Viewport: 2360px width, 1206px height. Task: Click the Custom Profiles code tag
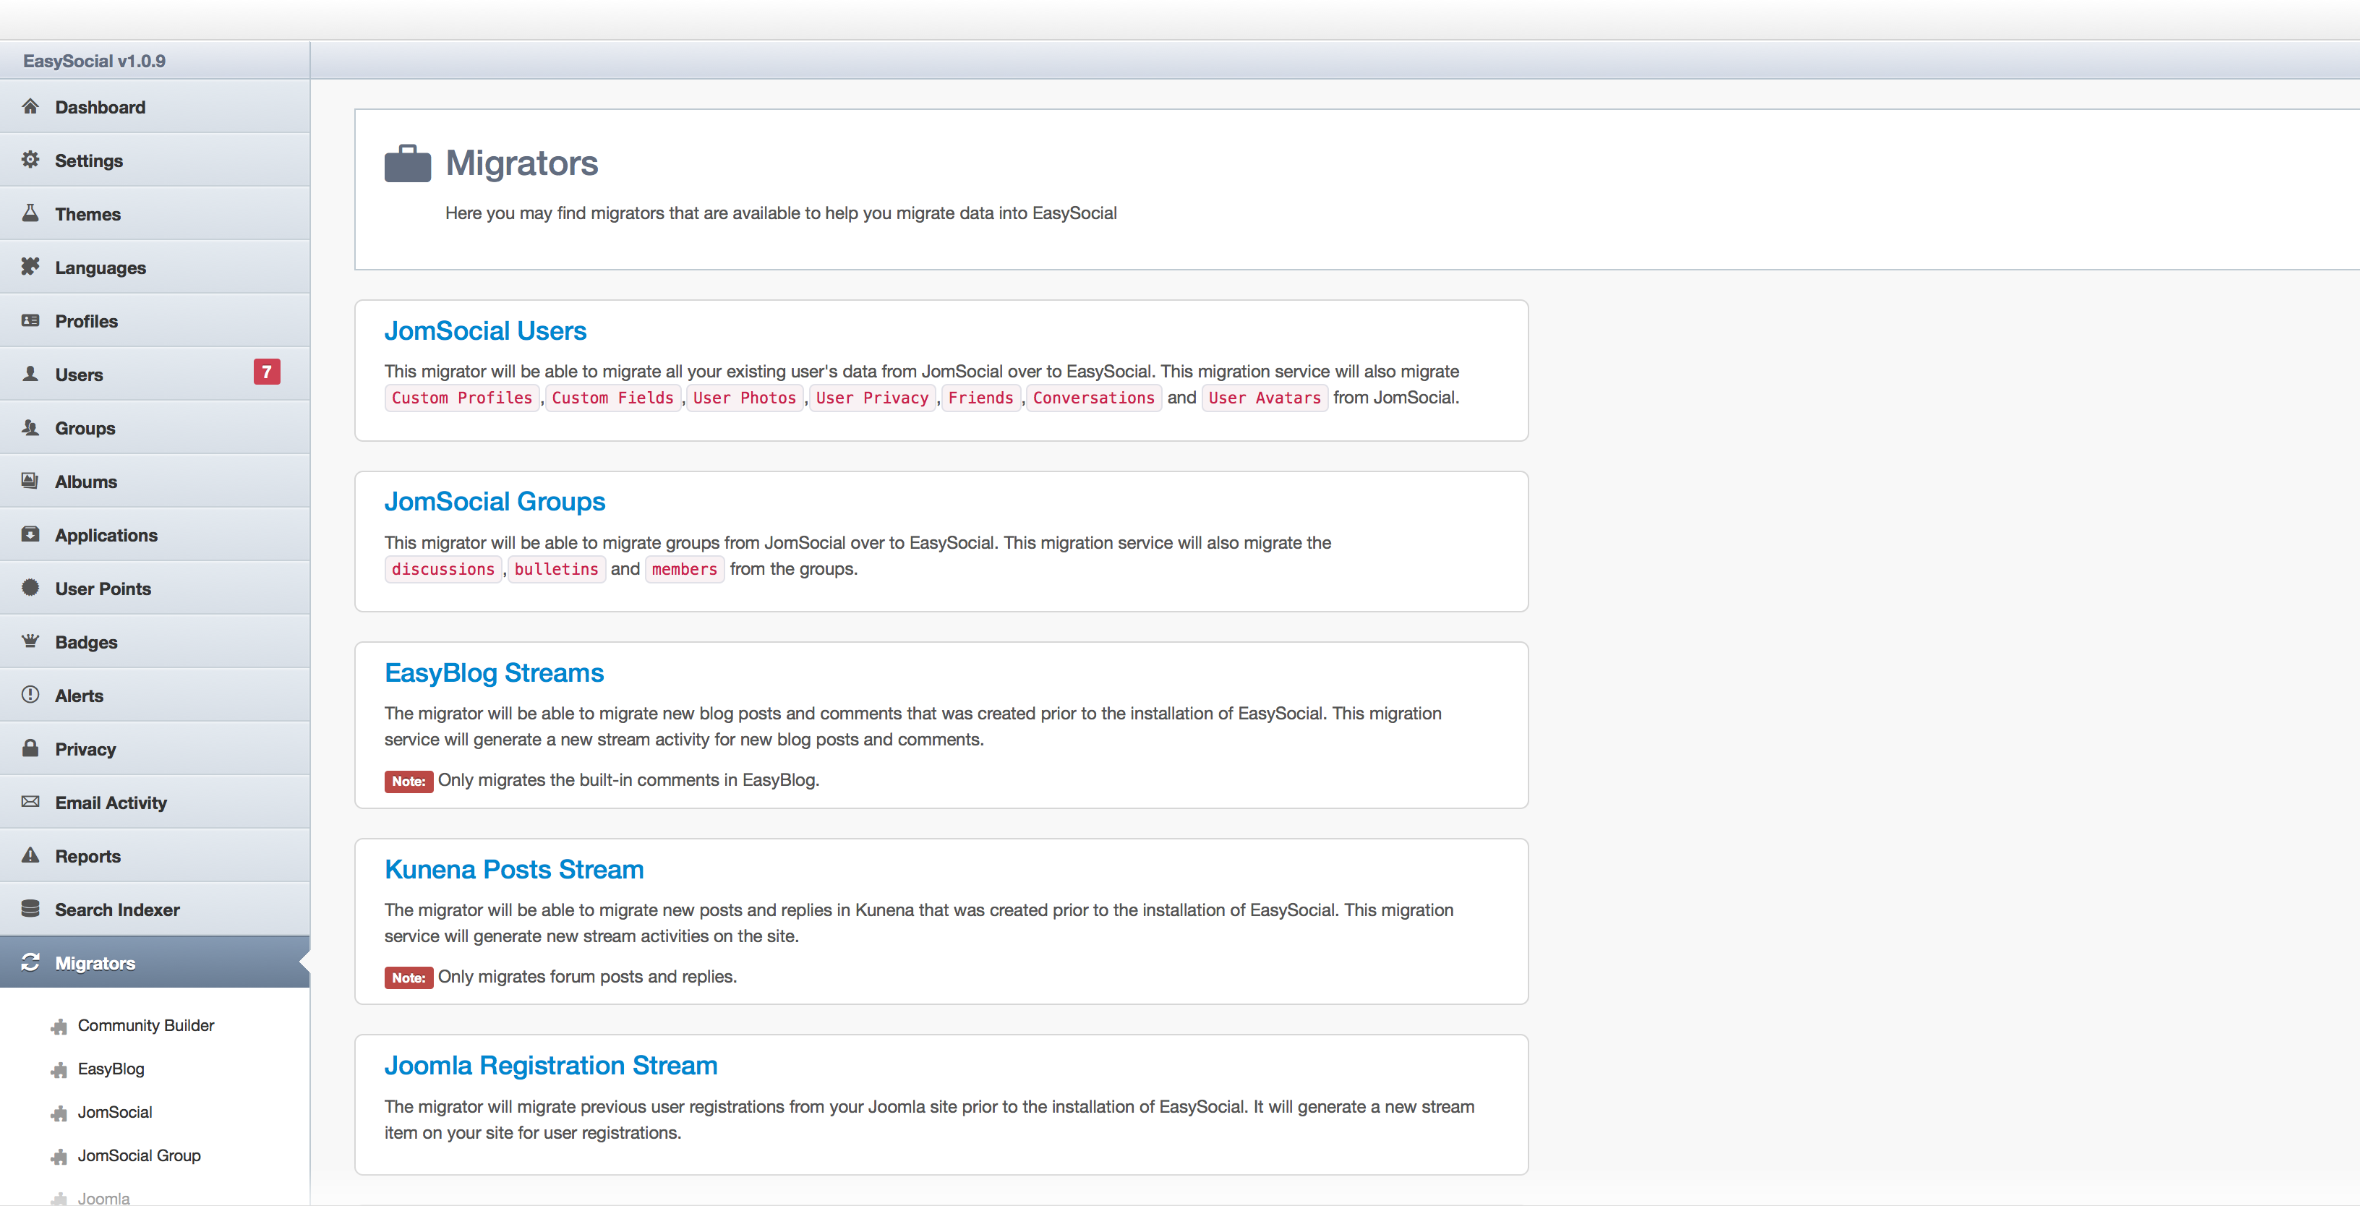(x=462, y=398)
